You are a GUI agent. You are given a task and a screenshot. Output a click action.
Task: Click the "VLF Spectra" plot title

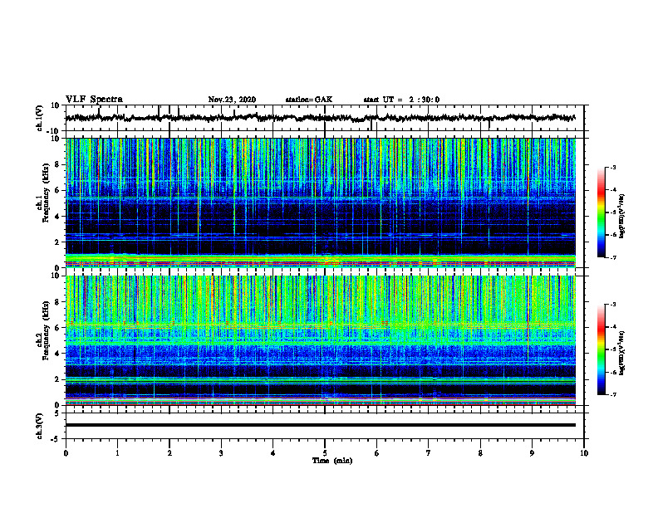click(94, 100)
